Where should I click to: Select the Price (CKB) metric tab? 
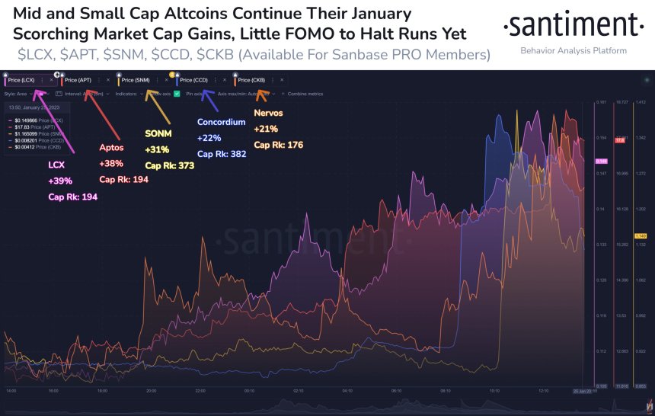251,80
